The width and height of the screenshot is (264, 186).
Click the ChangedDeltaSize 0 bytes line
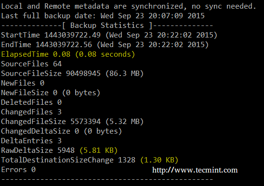point(62,131)
